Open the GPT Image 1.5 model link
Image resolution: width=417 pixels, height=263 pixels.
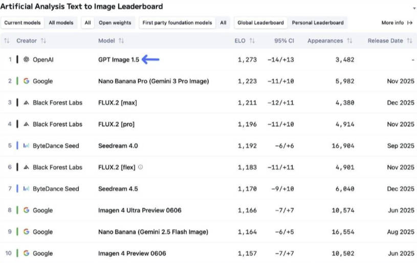point(119,60)
